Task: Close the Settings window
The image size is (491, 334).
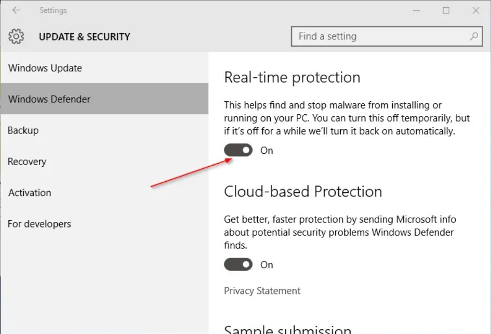Action: (475, 10)
